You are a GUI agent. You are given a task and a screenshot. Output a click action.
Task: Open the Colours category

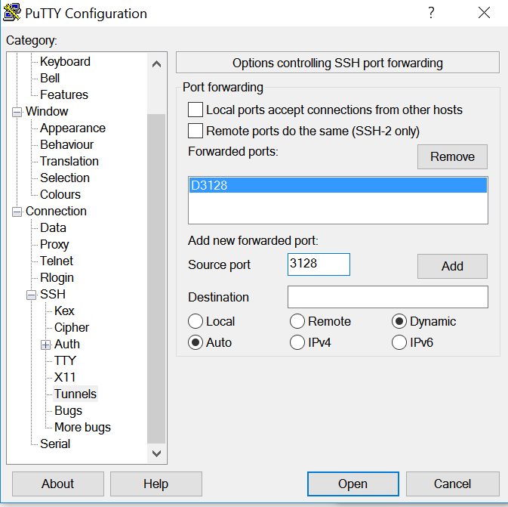coord(60,194)
